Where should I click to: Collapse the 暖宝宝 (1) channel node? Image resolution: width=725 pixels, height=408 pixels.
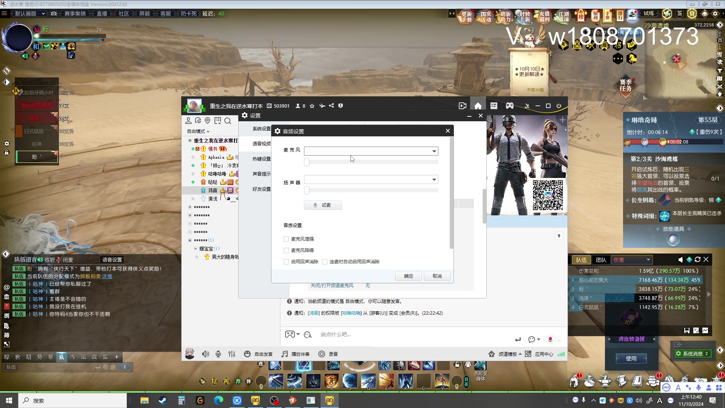click(195, 249)
